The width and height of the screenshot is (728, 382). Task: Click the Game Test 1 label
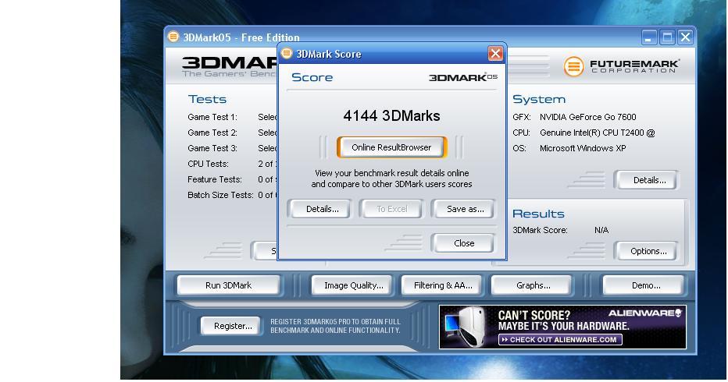(x=212, y=117)
